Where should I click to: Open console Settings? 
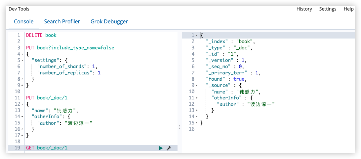coord(328,9)
